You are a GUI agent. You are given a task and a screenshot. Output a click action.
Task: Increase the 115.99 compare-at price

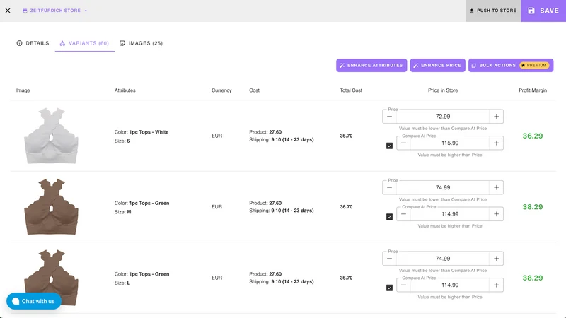tap(497, 143)
